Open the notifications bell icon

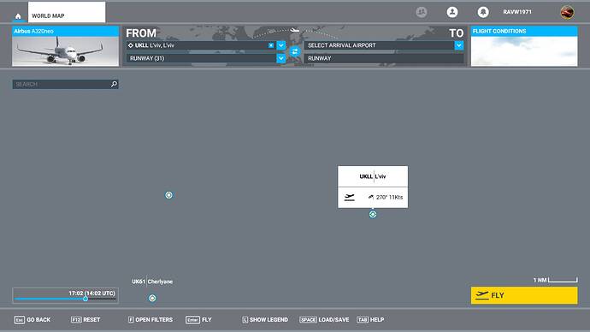tap(483, 12)
